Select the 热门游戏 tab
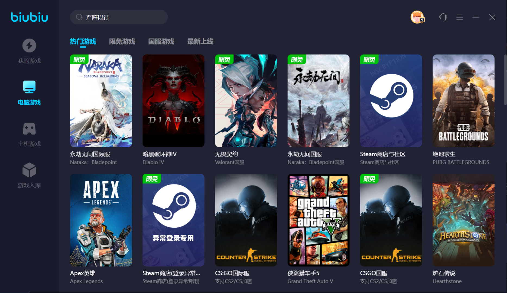Viewport: 507px width, 293px height. [83, 42]
